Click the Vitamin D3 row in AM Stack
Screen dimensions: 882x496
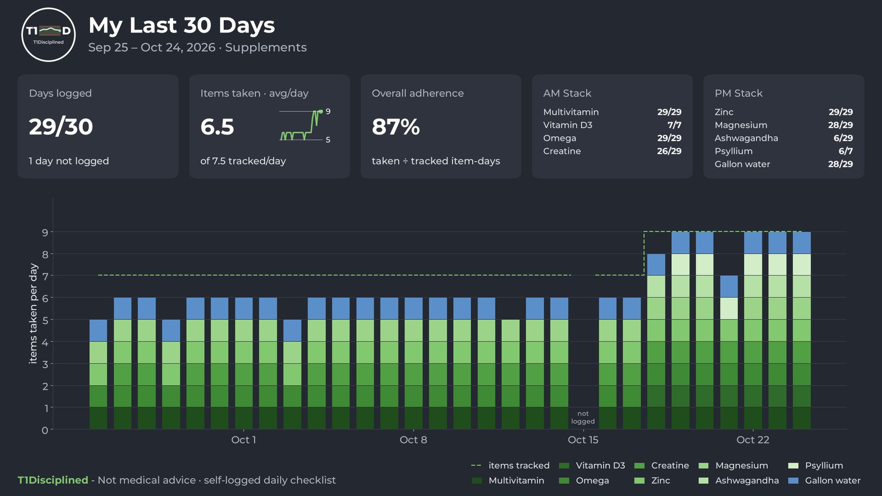pyautogui.click(x=612, y=125)
